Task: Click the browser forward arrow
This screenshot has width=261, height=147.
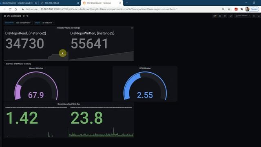Action: point(4,9)
